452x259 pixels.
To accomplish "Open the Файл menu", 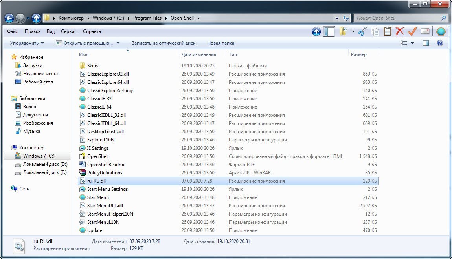I will click(13, 31).
